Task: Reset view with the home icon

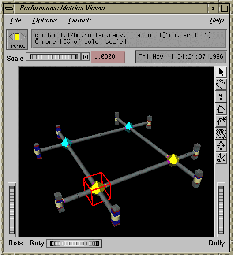Action: pyautogui.click(x=221, y=109)
